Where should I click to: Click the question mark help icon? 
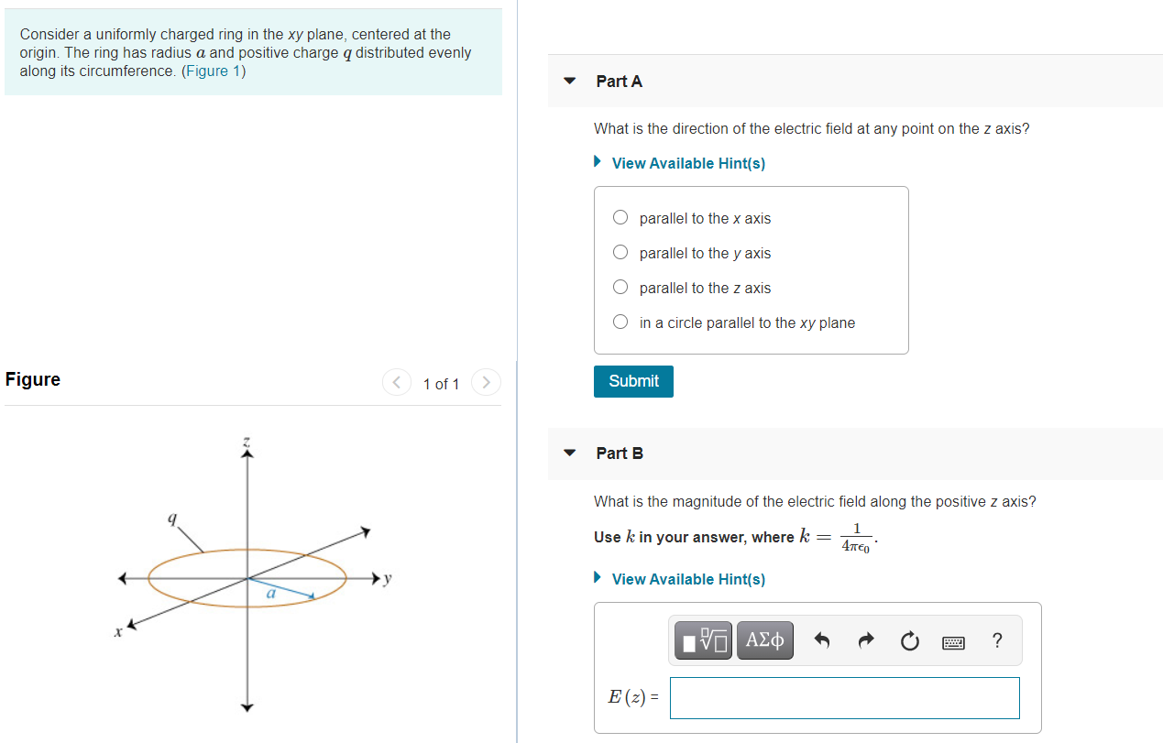pos(997,640)
